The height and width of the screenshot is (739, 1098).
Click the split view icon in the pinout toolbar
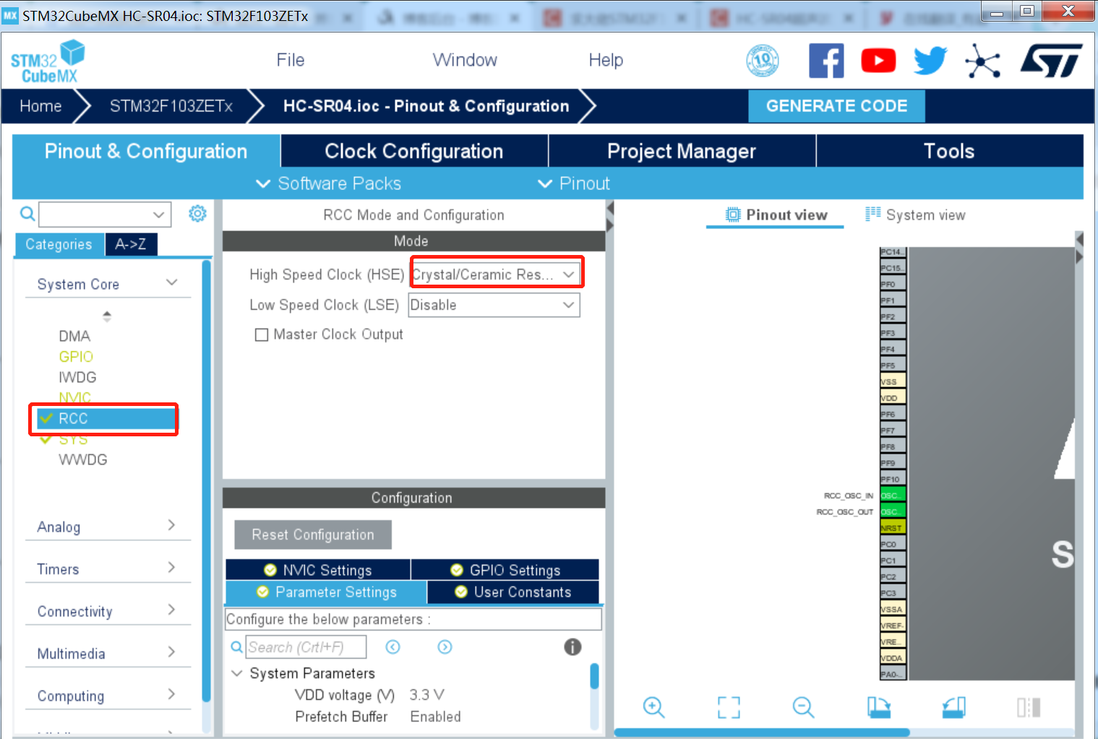pos(1029,707)
